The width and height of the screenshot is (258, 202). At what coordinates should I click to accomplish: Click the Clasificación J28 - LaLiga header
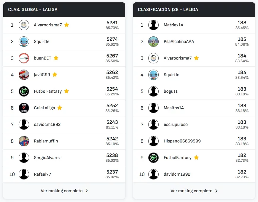168,9
